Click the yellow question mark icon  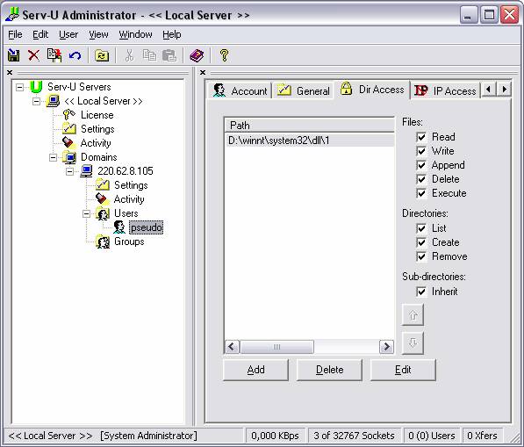click(x=224, y=55)
